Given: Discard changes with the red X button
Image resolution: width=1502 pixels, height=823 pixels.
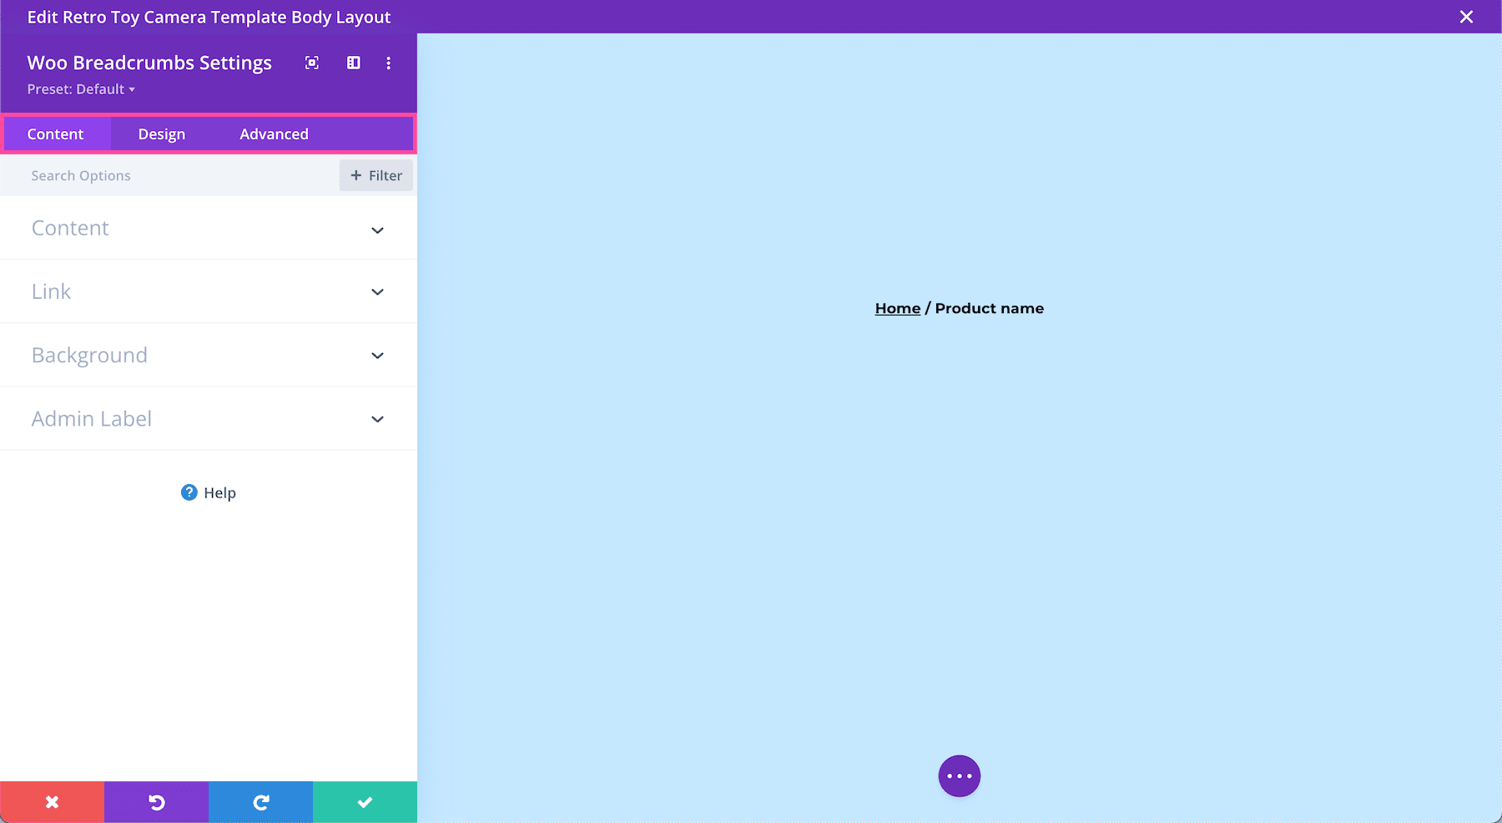Looking at the screenshot, I should click(x=52, y=801).
